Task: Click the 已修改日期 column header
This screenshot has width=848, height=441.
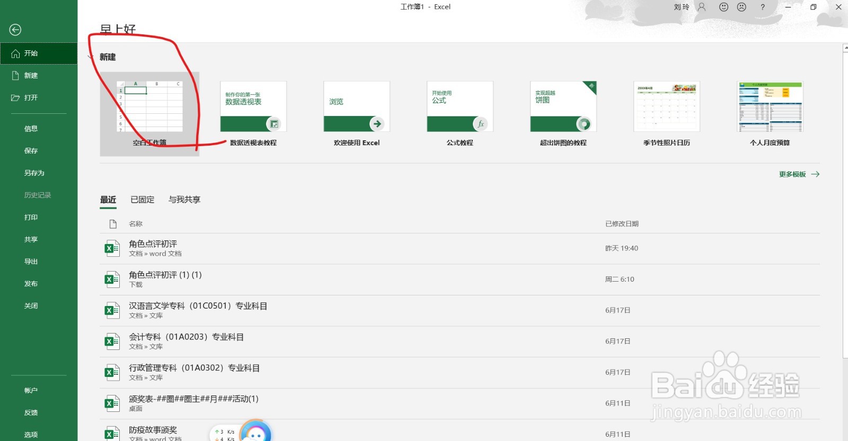Action: click(x=622, y=224)
